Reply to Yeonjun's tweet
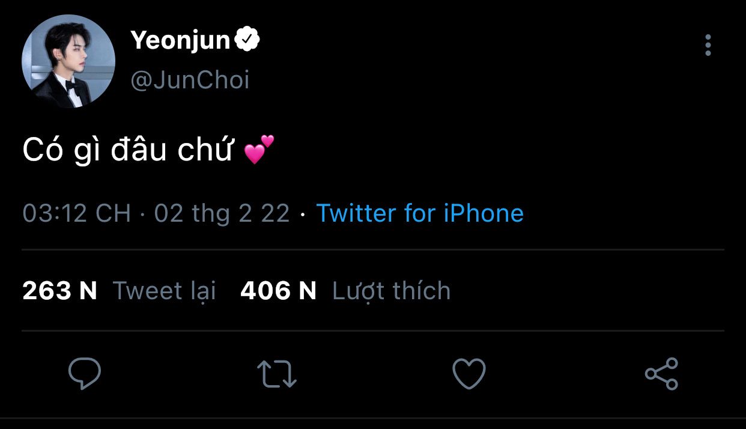Screen dimensions: 746x429 84,373
